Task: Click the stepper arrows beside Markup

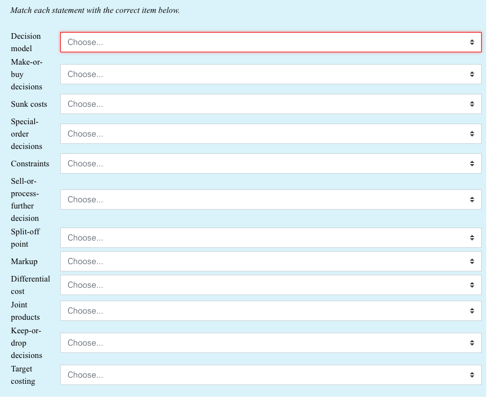Action: coord(473,261)
